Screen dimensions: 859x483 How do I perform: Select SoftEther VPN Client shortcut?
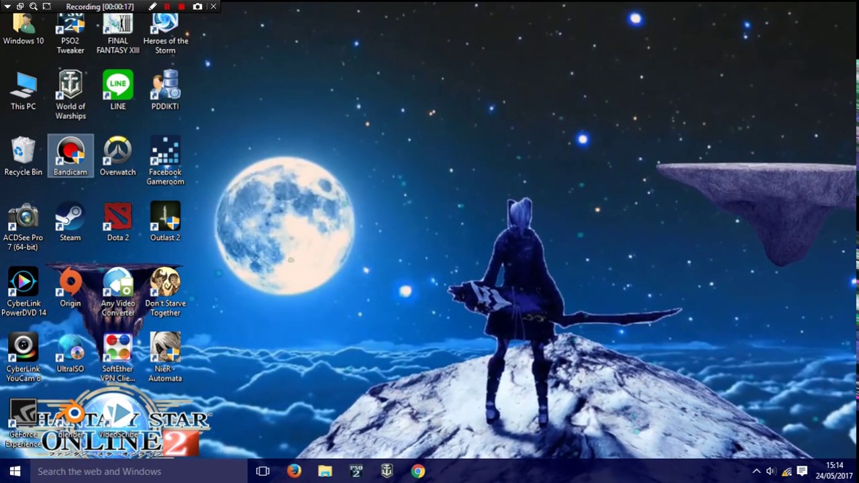pos(118,358)
